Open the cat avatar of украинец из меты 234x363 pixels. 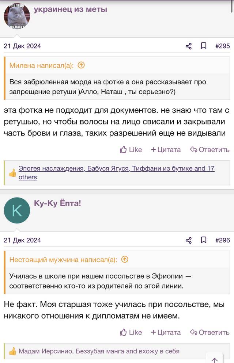(x=17, y=16)
